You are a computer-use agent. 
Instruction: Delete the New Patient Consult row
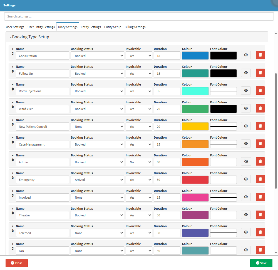click(x=260, y=126)
